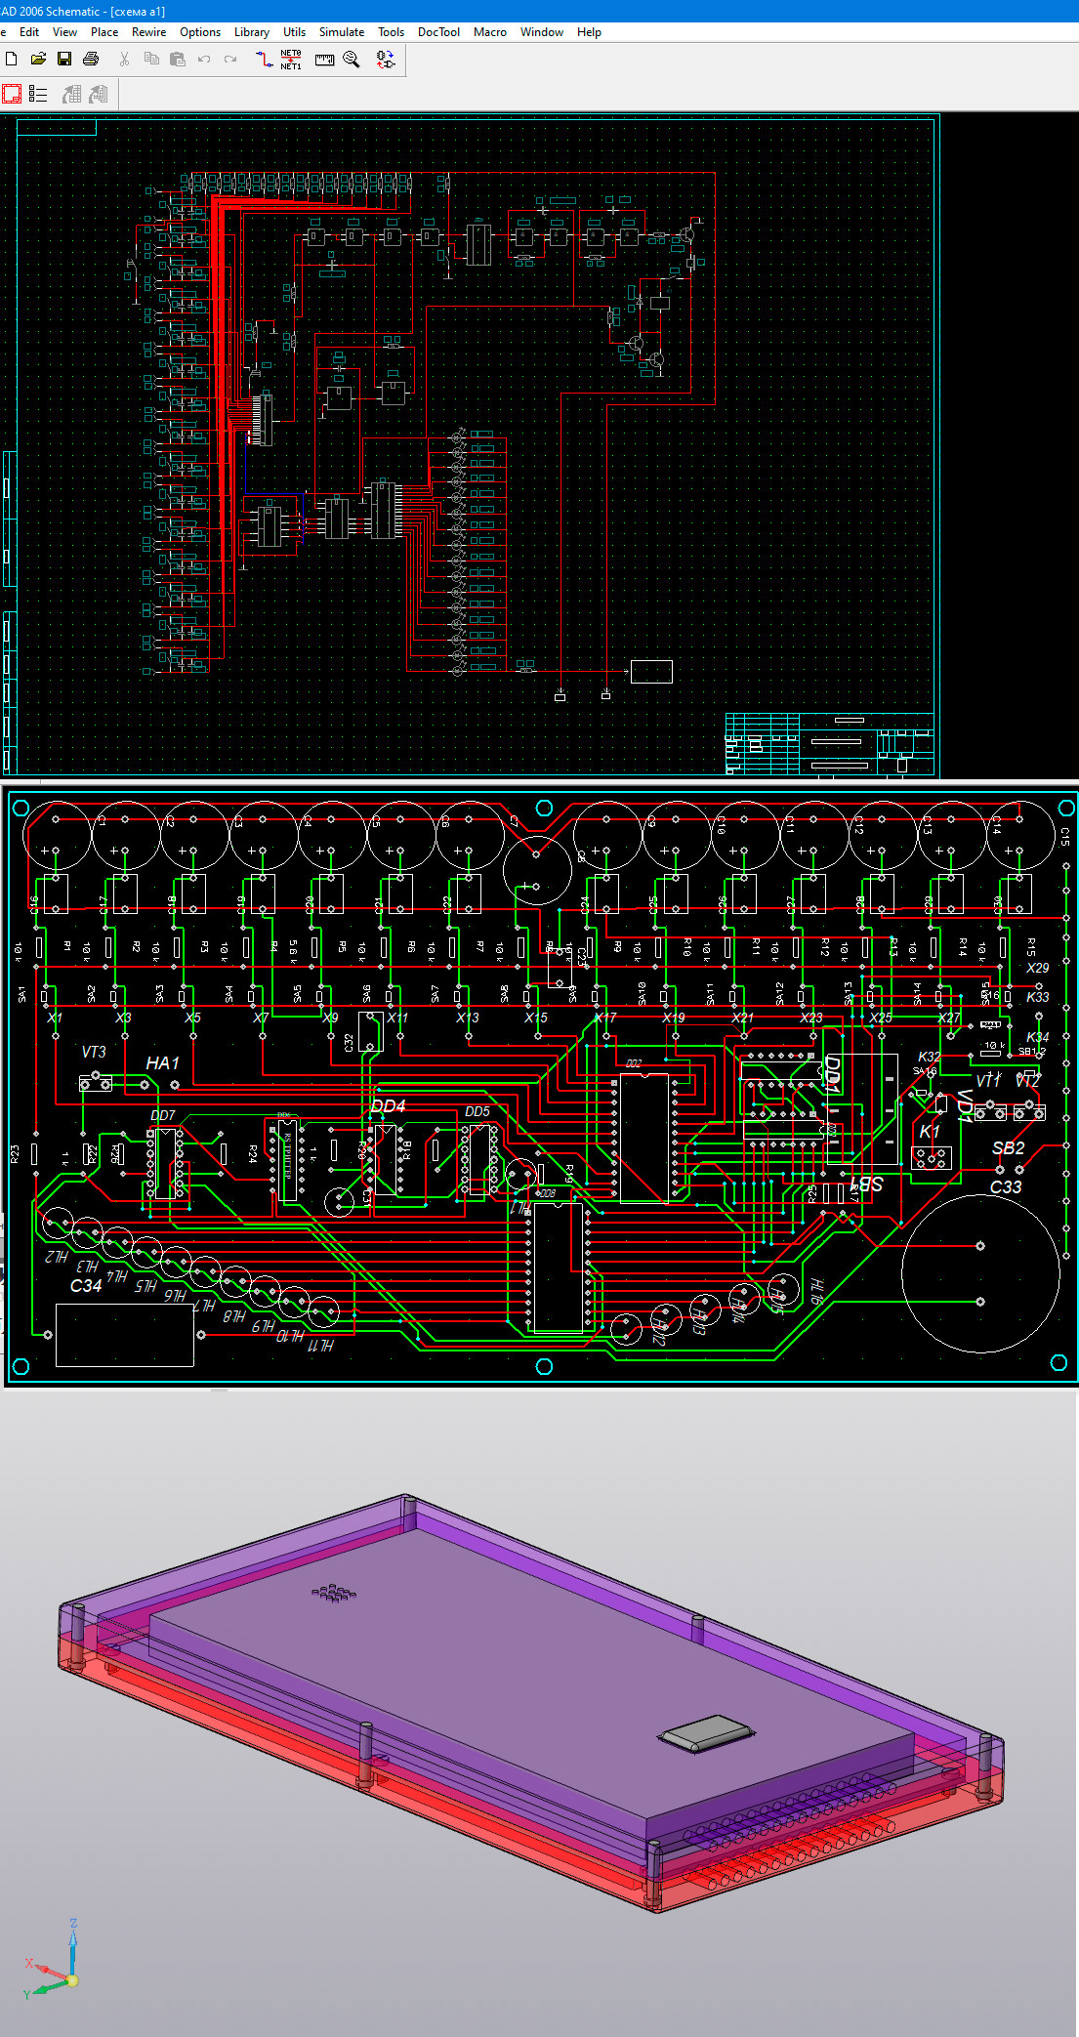Image resolution: width=1079 pixels, height=2037 pixels.
Task: Select the wire placement tool icon
Action: [x=264, y=60]
